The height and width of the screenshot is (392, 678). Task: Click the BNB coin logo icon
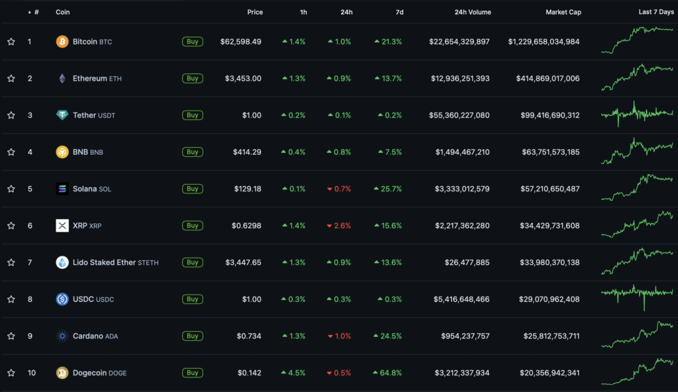pos(62,152)
